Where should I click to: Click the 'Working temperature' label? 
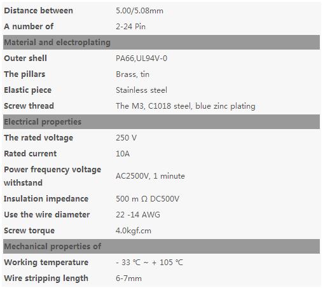[46, 263]
